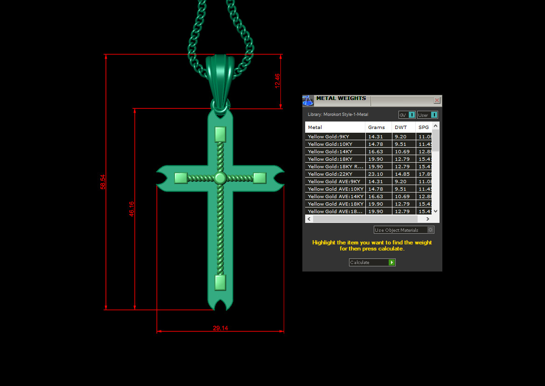Select the Yellow Gold AVE:18... last row
The image size is (545, 386).
(369, 211)
